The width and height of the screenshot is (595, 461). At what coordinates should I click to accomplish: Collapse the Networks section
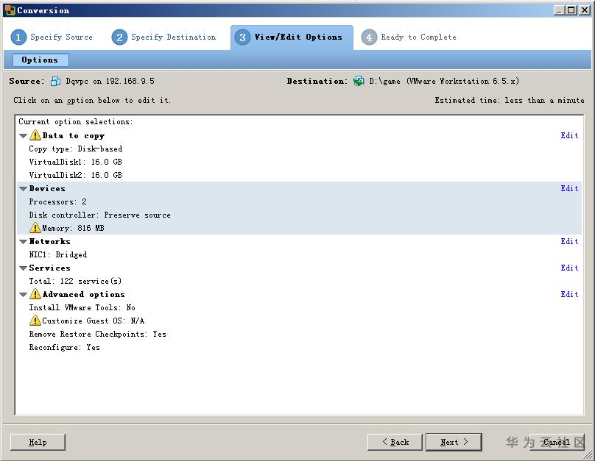click(x=23, y=242)
